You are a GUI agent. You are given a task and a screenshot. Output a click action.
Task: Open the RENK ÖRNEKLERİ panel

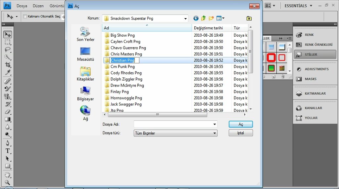coord(315,45)
